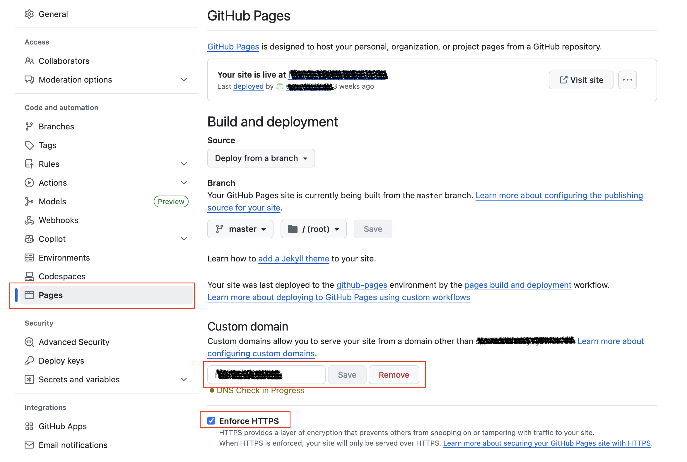Open Codespaces settings page
Viewport: 687px width, 462px height.
pos(106,276)
